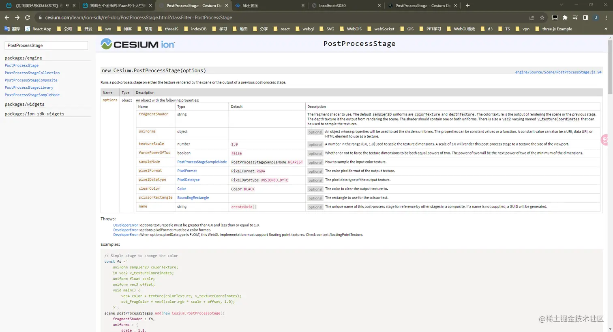
Task: Switch to the JYuan的个人空间 tab
Action: [x=117, y=6]
